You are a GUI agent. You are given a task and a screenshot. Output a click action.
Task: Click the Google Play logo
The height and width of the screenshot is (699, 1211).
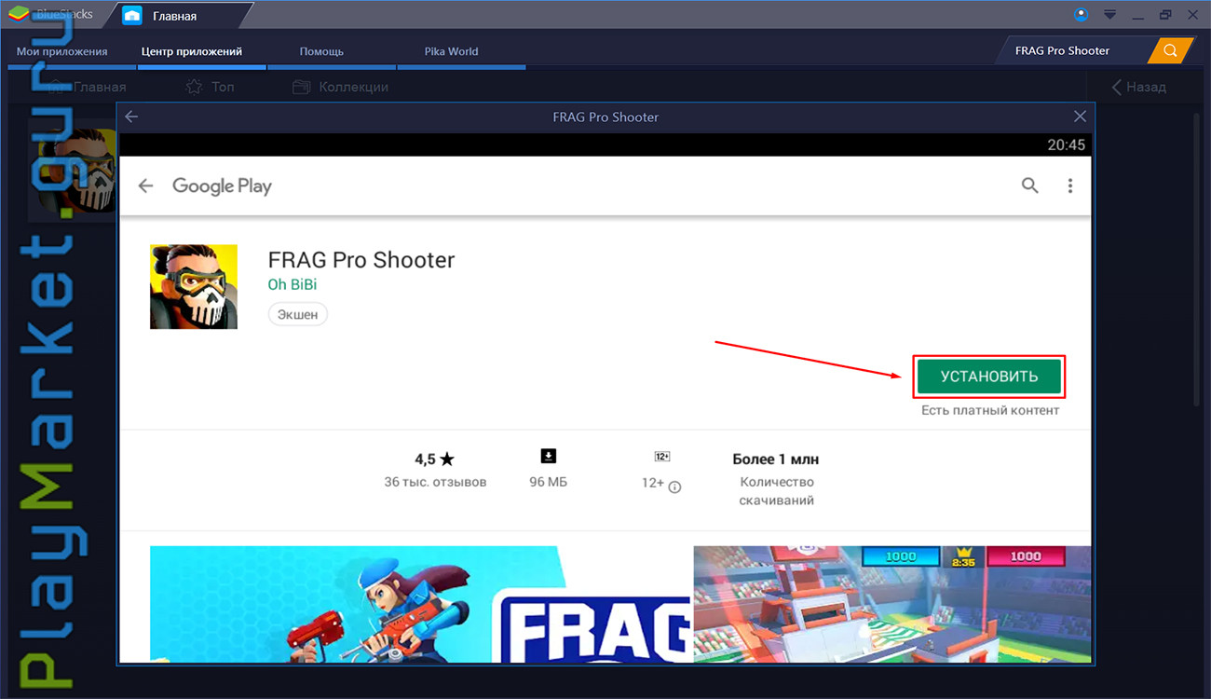point(222,185)
